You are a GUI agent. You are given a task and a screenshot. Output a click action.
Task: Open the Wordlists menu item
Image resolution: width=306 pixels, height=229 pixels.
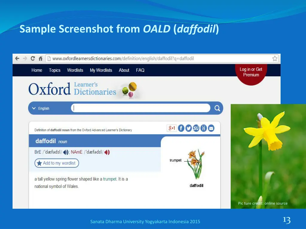pos(75,70)
